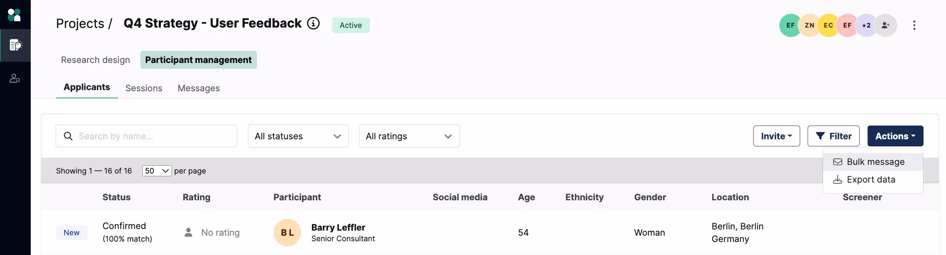This screenshot has width=946, height=255.
Task: Open the projects icon in the sidebar
Action: tap(15, 45)
